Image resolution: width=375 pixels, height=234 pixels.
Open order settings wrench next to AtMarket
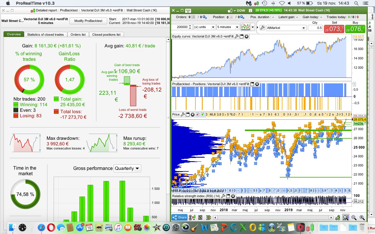pos(262,28)
